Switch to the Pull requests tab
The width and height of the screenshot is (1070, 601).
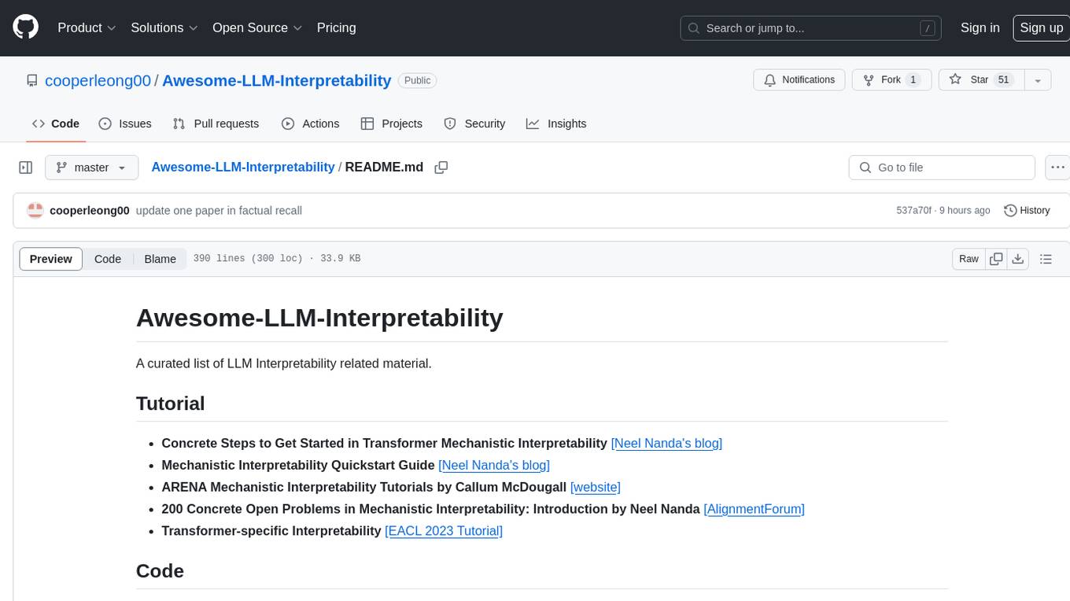(216, 124)
